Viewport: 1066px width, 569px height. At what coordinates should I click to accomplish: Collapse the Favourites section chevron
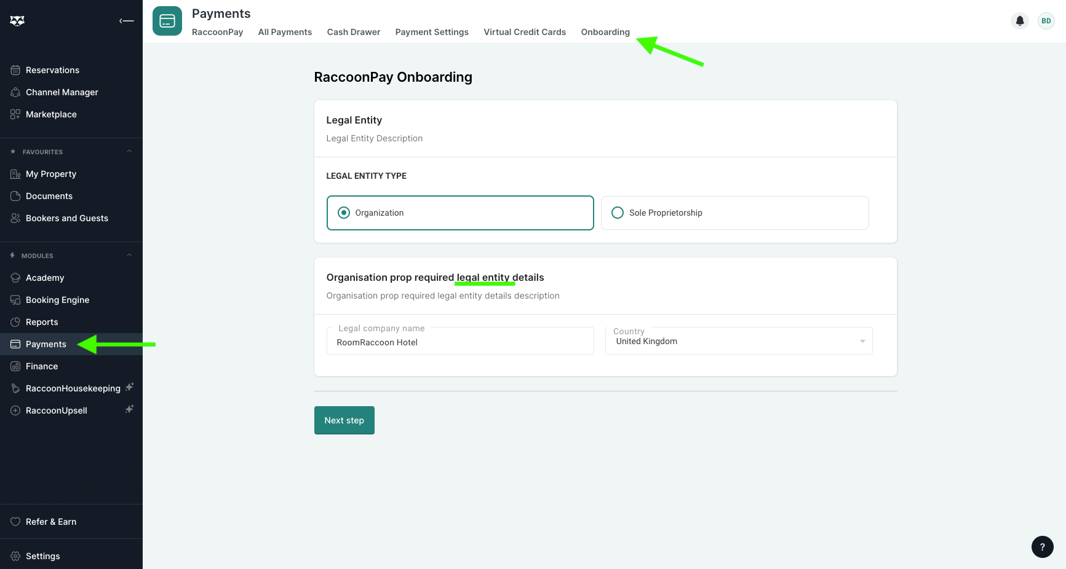click(x=129, y=151)
